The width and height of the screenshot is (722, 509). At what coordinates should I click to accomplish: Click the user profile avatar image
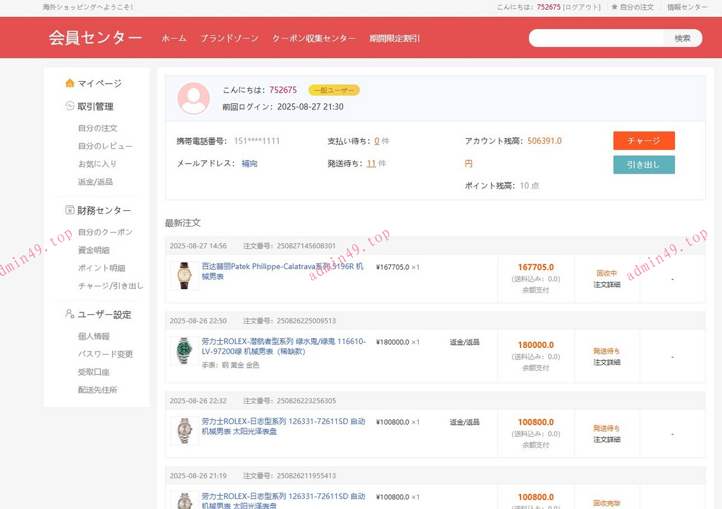tap(194, 99)
